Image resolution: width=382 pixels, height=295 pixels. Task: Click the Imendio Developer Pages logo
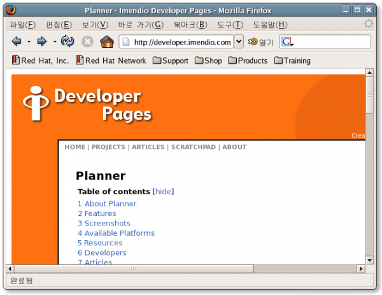coord(87,104)
